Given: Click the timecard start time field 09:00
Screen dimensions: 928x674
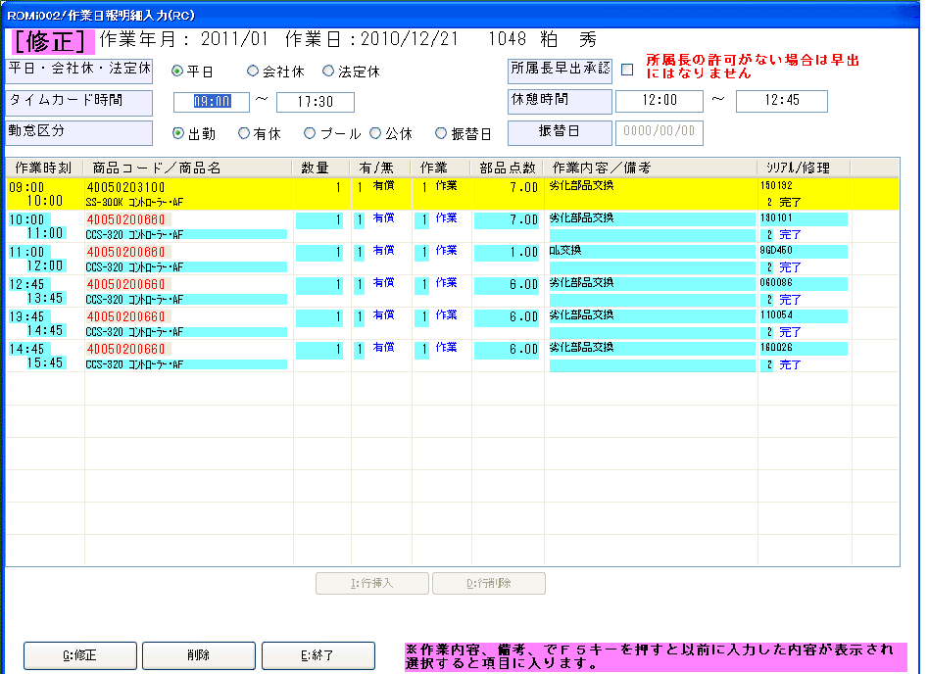Looking at the screenshot, I should pos(212,102).
